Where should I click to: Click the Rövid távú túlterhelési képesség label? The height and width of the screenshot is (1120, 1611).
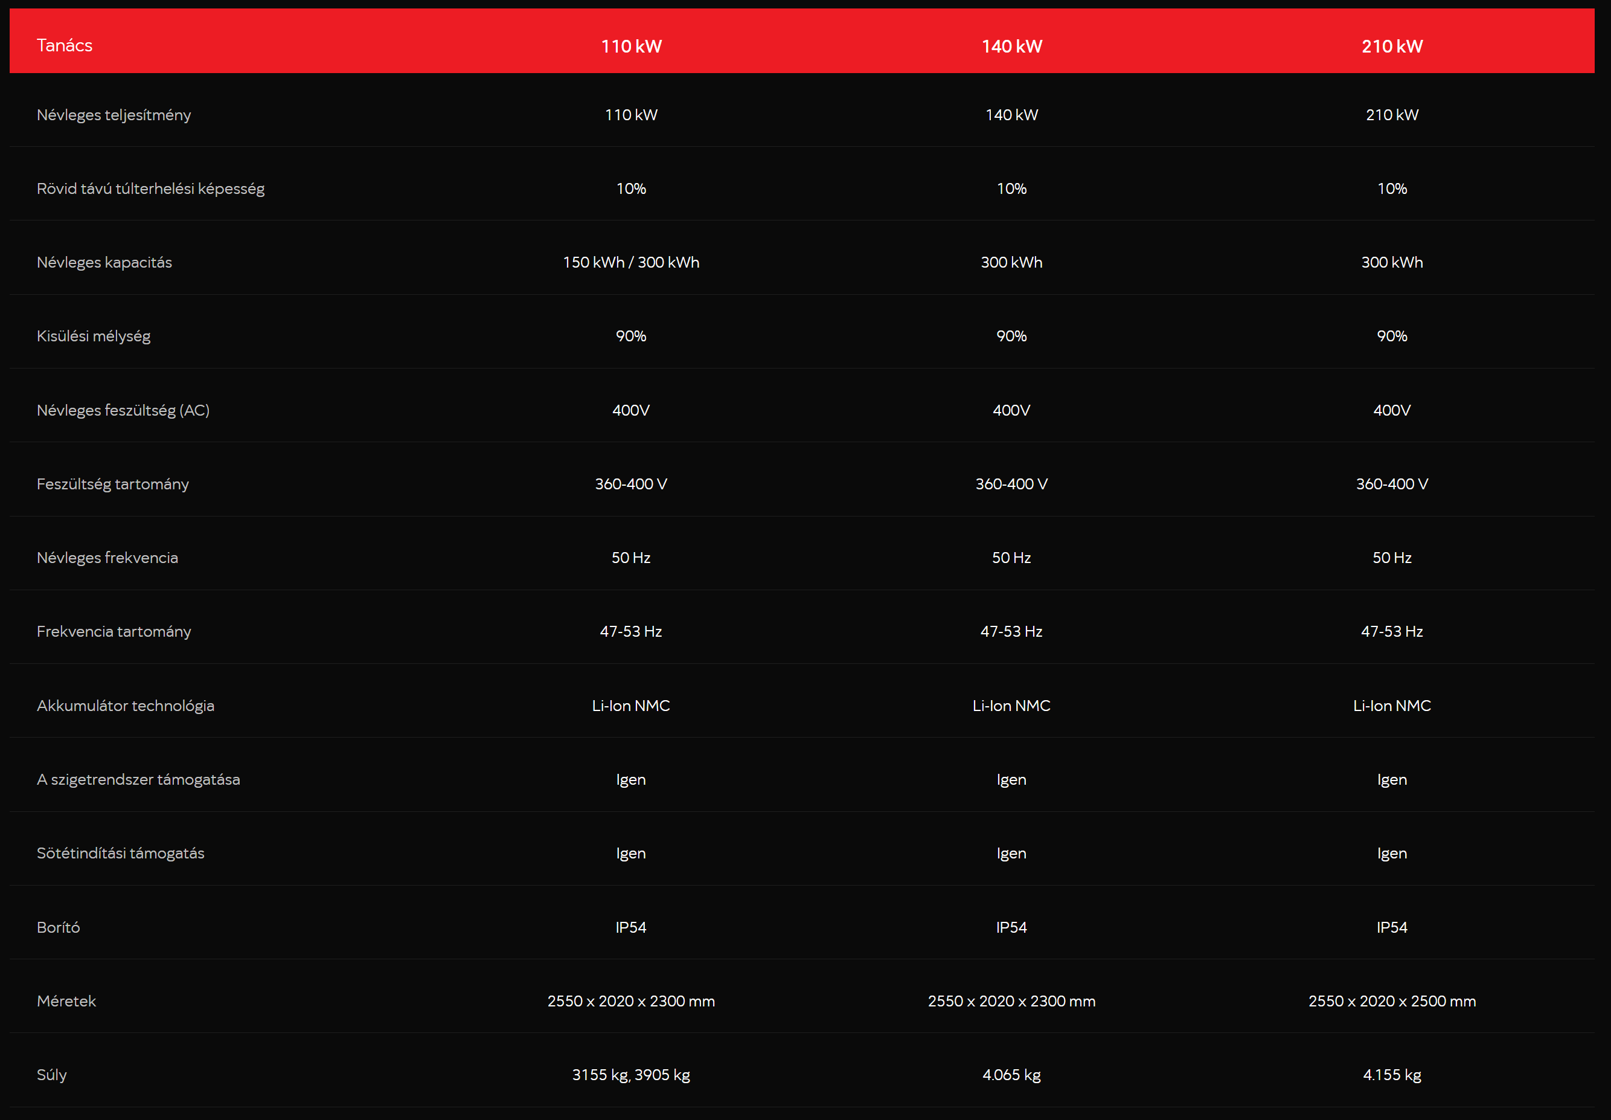pyautogui.click(x=151, y=188)
